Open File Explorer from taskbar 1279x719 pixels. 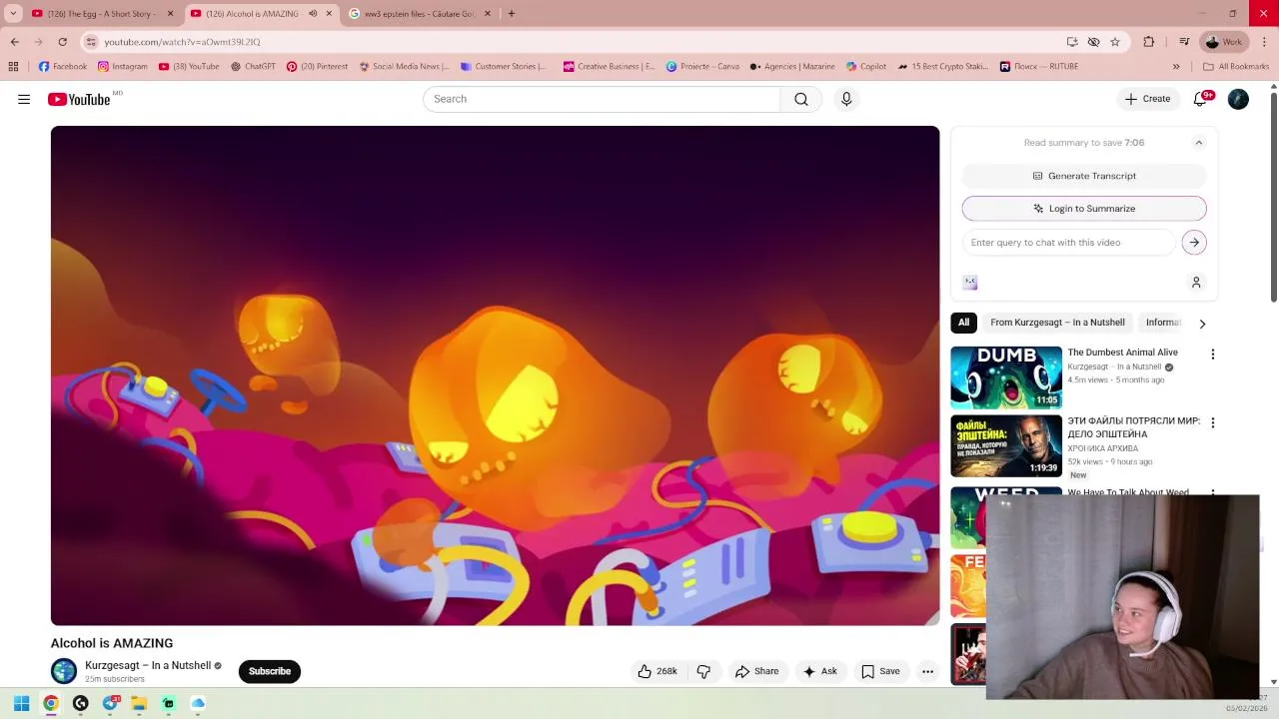click(139, 703)
